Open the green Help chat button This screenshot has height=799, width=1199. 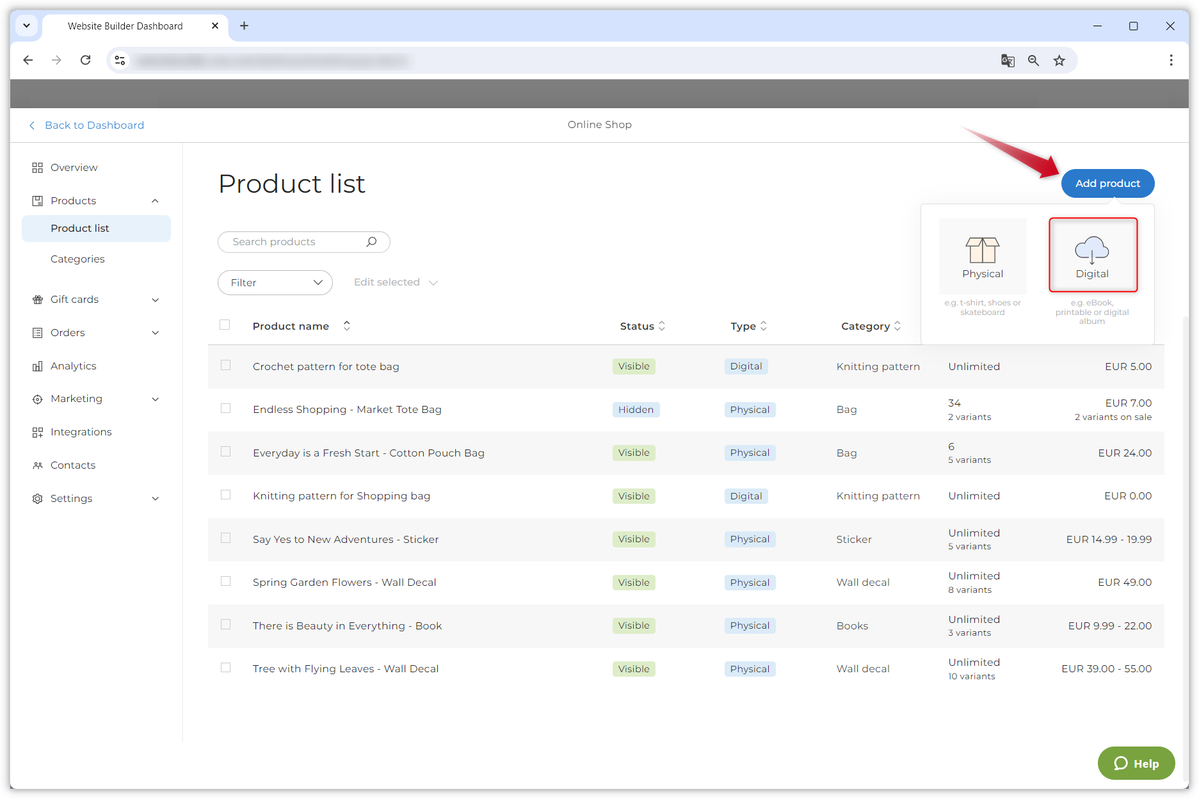[x=1136, y=763]
